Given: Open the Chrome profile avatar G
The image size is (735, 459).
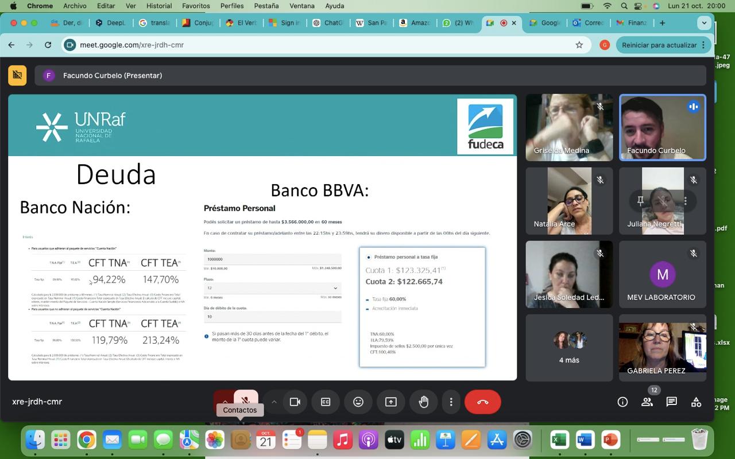Looking at the screenshot, I should (x=604, y=45).
